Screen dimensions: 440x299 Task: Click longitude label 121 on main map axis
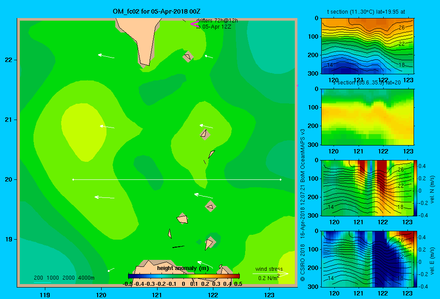(x=157, y=295)
